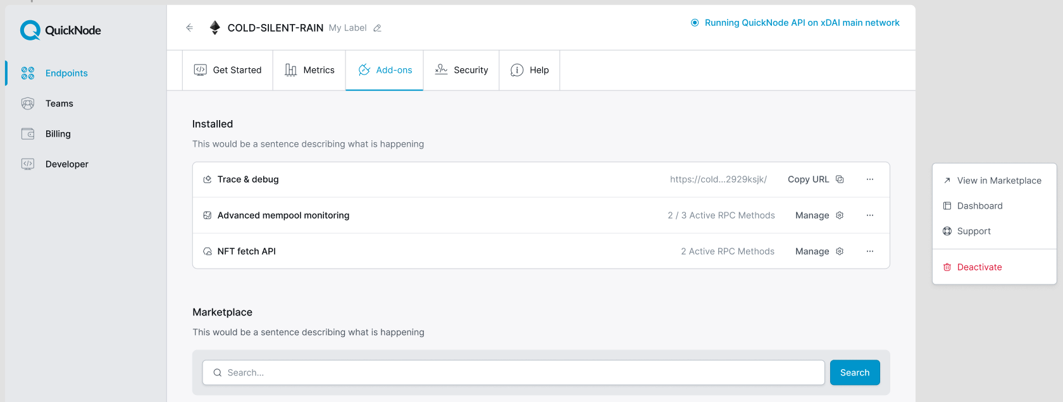
Task: Click 2 / 3 Active RPC Methods text
Action: click(x=721, y=216)
